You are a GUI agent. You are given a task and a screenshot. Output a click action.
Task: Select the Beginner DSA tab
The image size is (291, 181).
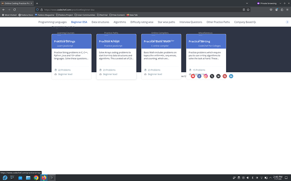coord(79,22)
